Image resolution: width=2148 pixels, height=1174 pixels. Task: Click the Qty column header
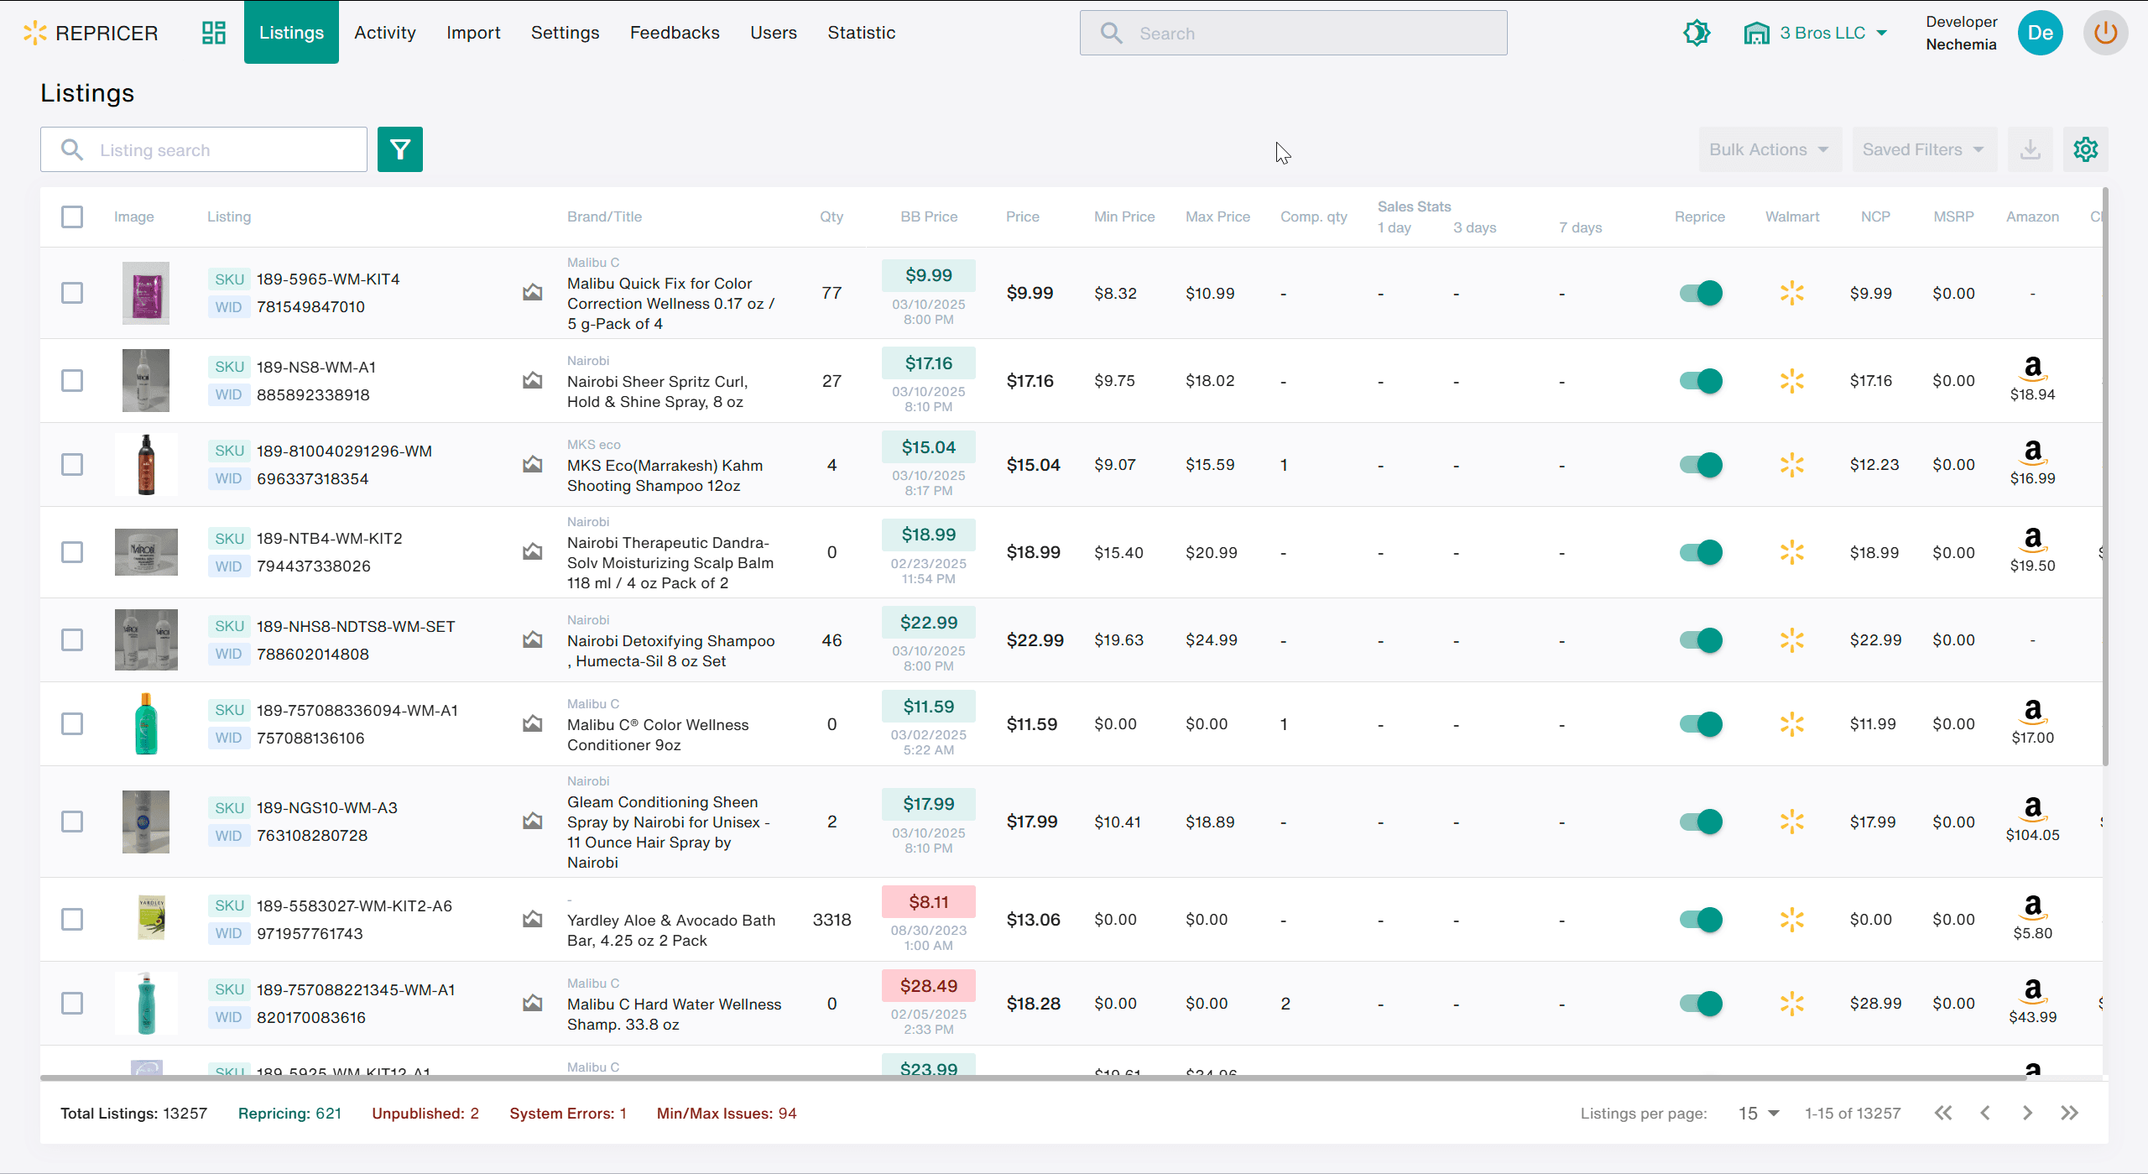click(x=832, y=217)
